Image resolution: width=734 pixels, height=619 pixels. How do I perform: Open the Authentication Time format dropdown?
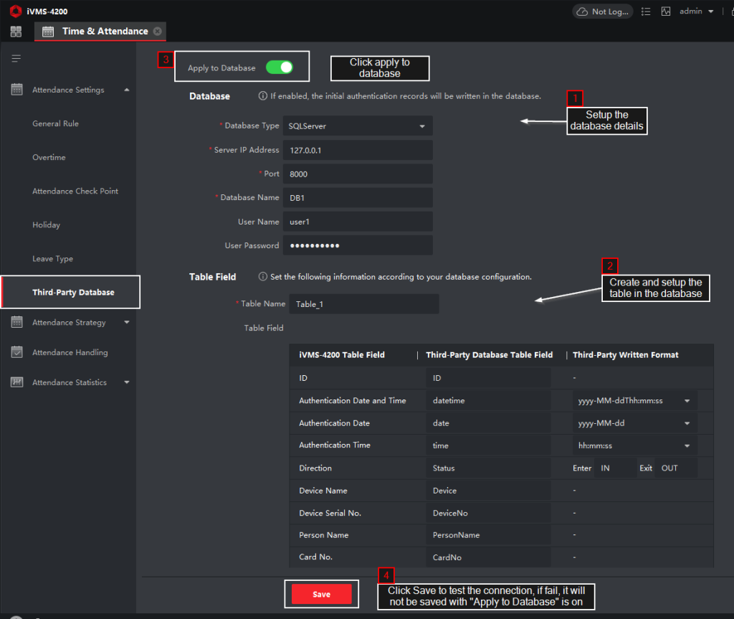coord(635,445)
